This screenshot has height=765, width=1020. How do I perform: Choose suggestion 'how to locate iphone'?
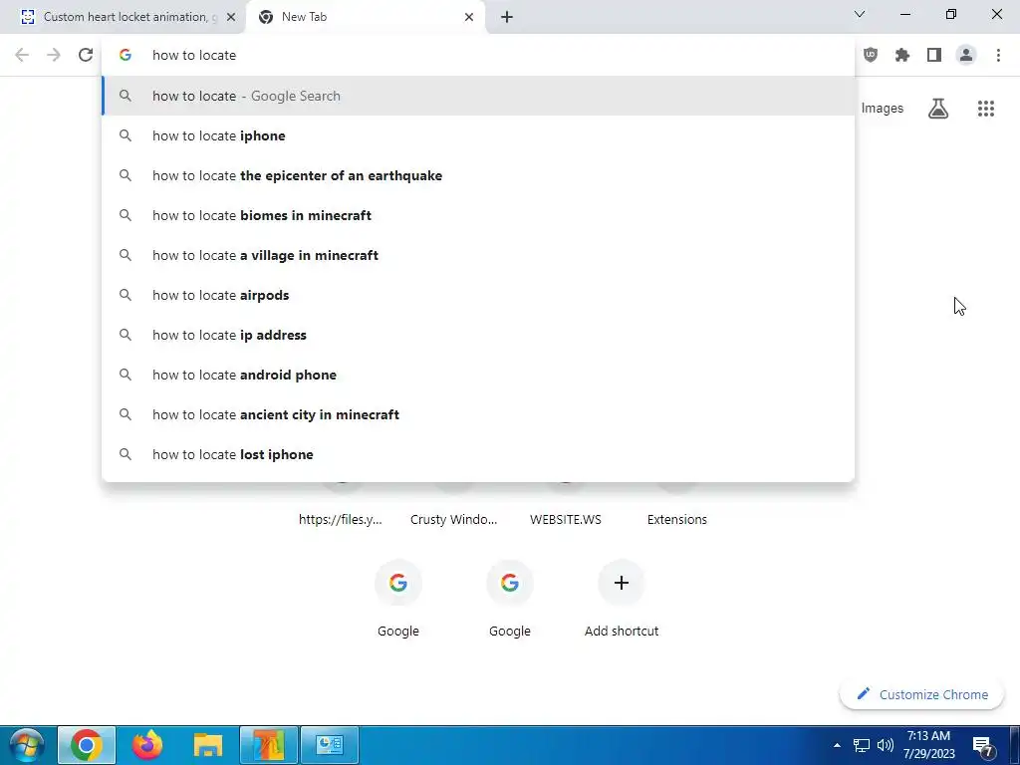(x=478, y=135)
